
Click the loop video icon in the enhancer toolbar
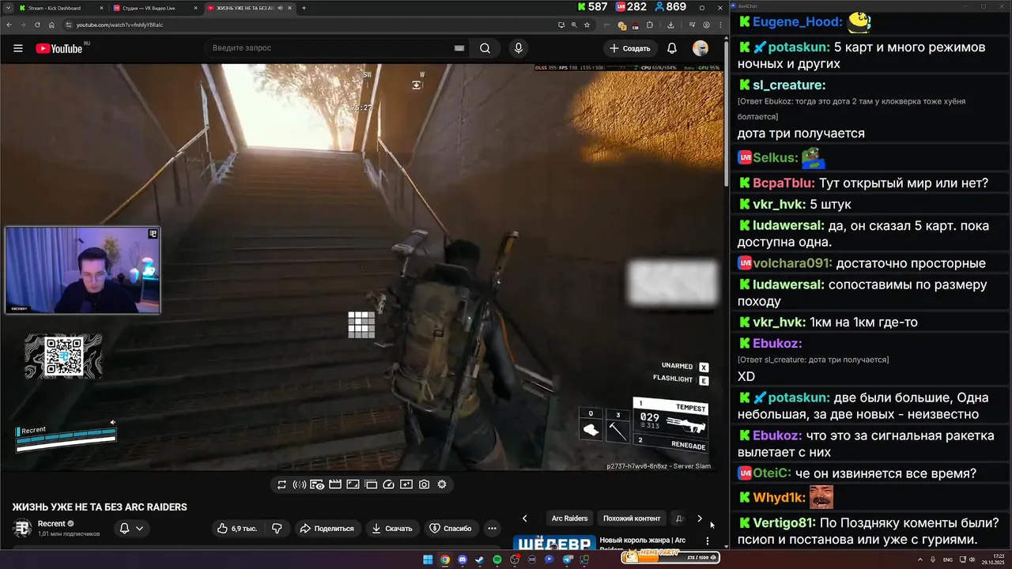click(x=281, y=484)
